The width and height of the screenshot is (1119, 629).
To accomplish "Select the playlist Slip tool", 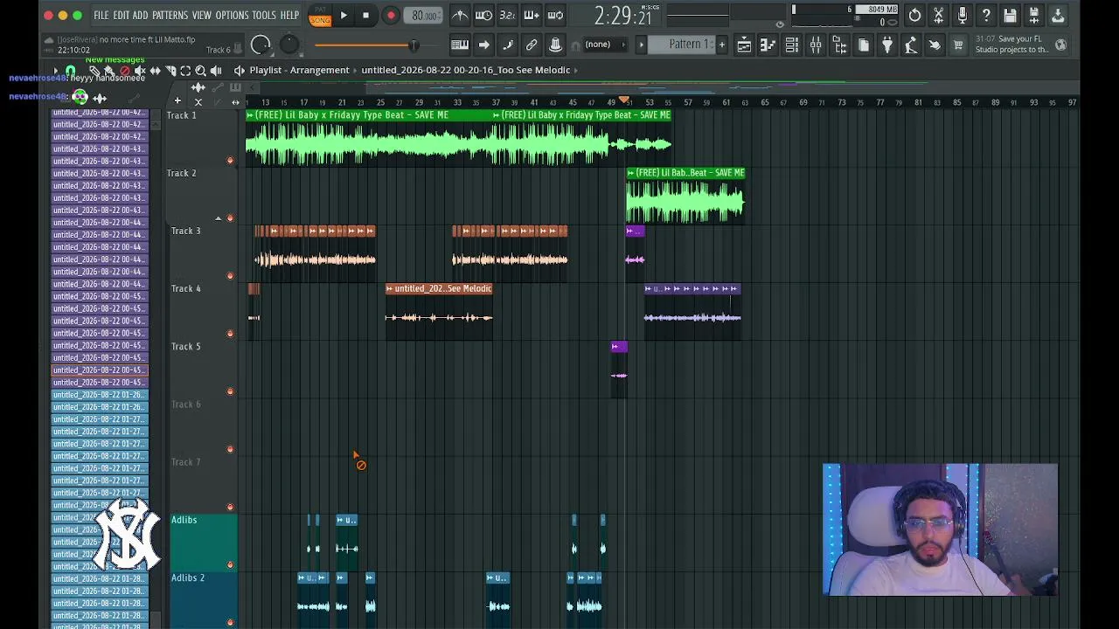I will (x=155, y=70).
